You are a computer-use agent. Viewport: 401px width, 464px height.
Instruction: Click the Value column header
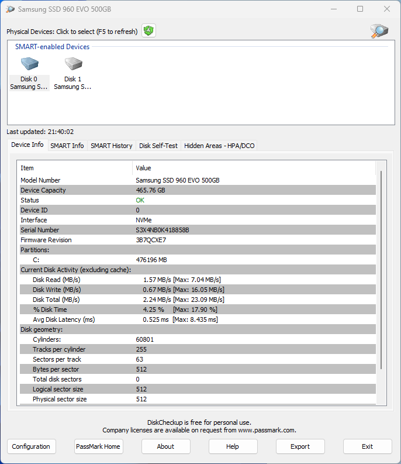point(254,168)
